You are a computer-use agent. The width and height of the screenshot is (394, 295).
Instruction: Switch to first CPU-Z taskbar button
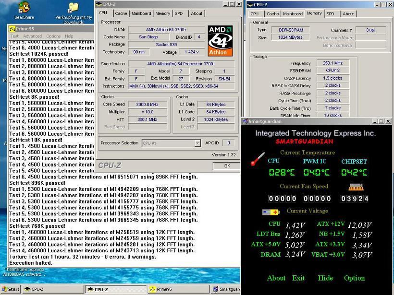point(53,289)
